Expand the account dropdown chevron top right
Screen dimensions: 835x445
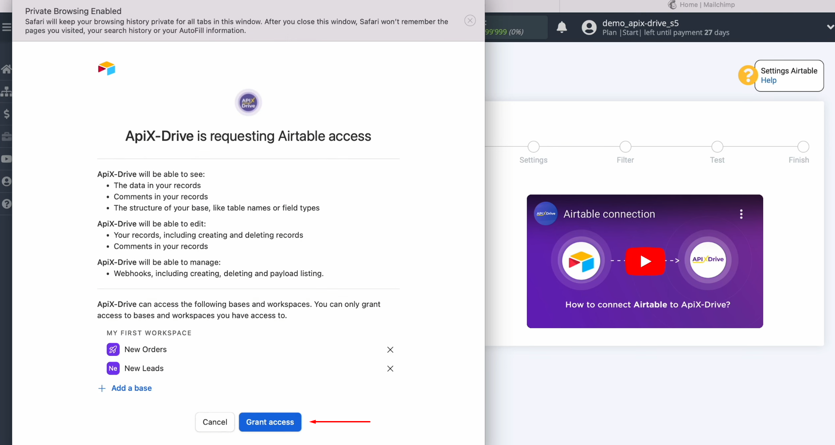pos(830,27)
